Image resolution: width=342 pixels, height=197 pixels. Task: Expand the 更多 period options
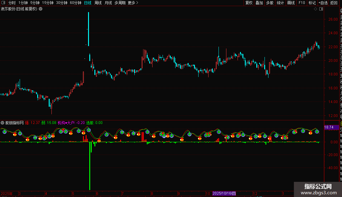point(133,3)
